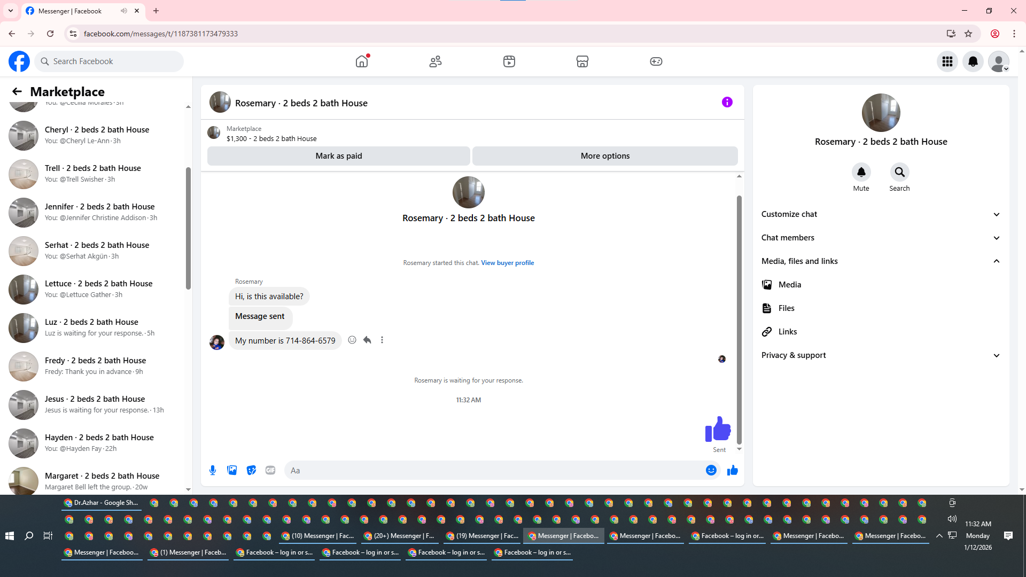Open the GIF picker

click(x=270, y=470)
